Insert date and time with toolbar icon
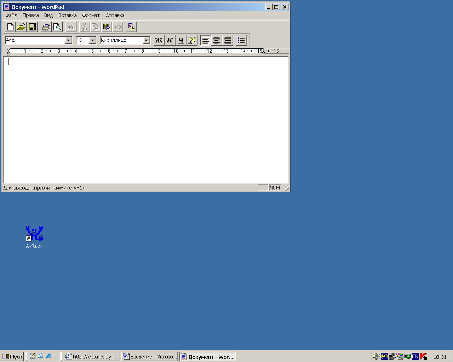The height and width of the screenshot is (362, 453). pyautogui.click(x=131, y=27)
